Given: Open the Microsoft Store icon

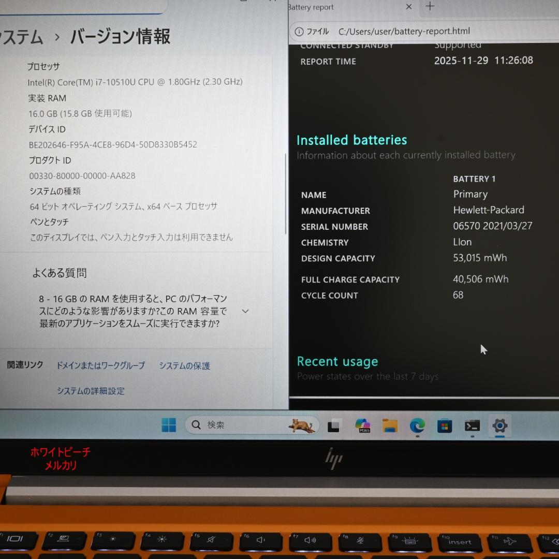Looking at the screenshot, I should (445, 425).
